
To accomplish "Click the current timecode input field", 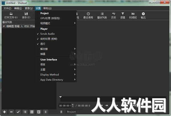I will [65, 106].
